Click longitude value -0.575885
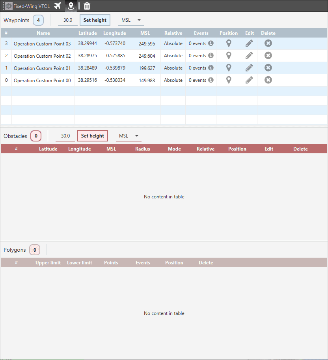 [x=115, y=56]
